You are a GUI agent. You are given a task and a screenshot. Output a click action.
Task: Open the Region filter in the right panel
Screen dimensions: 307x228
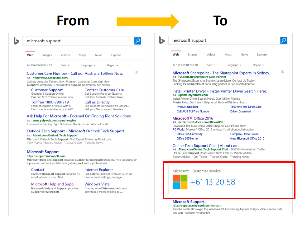[258, 65]
